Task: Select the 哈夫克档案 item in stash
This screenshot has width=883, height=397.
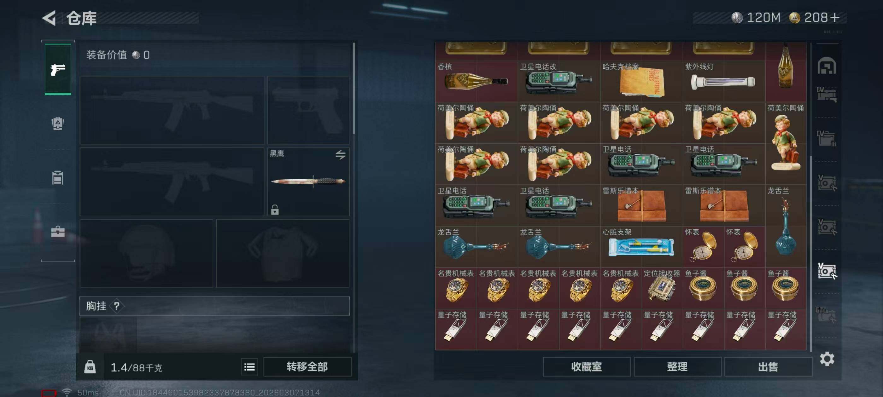Action: 641,81
